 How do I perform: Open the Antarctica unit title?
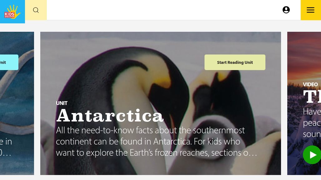(110, 116)
